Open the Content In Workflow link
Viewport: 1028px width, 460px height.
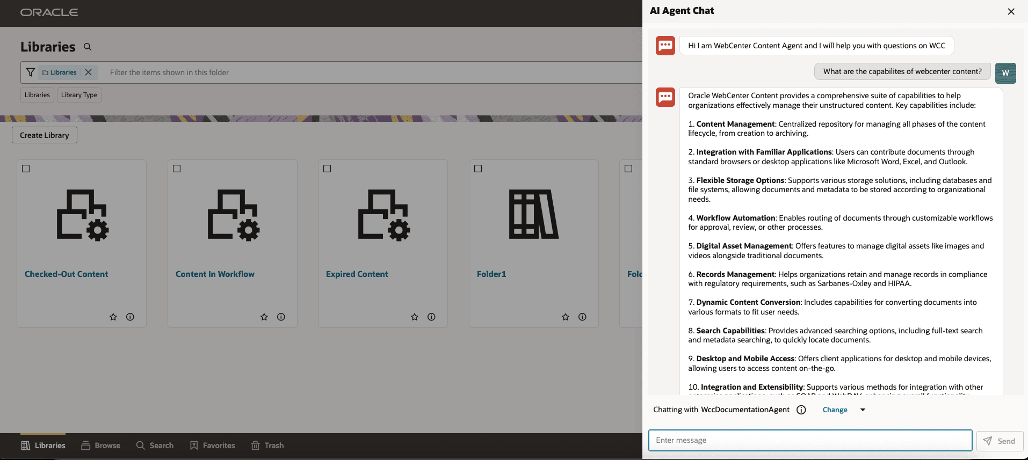pos(215,274)
